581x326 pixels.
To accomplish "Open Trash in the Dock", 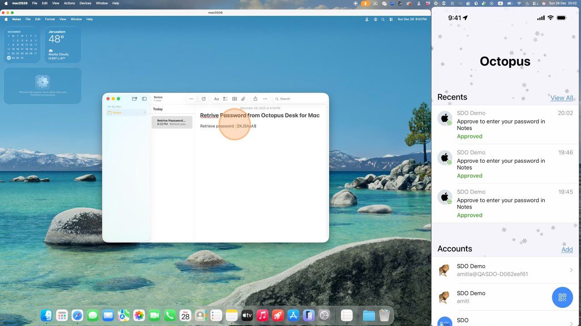I will [x=384, y=316].
